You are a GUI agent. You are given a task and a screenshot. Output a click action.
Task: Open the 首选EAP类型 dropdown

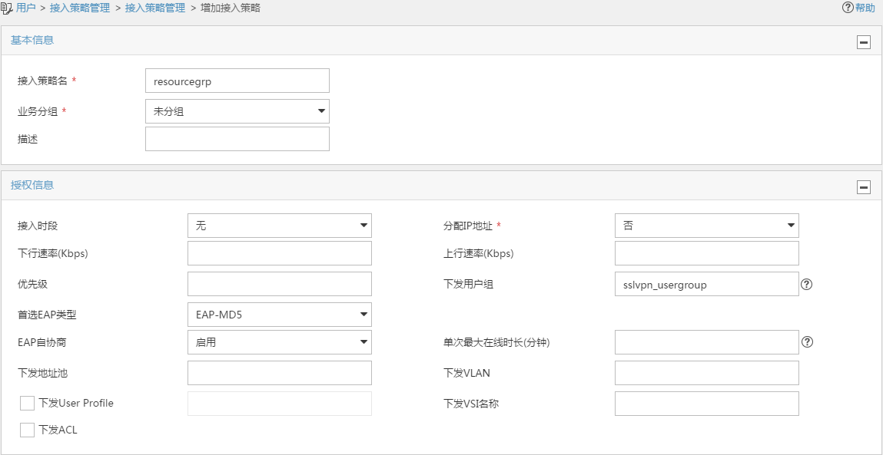point(279,315)
